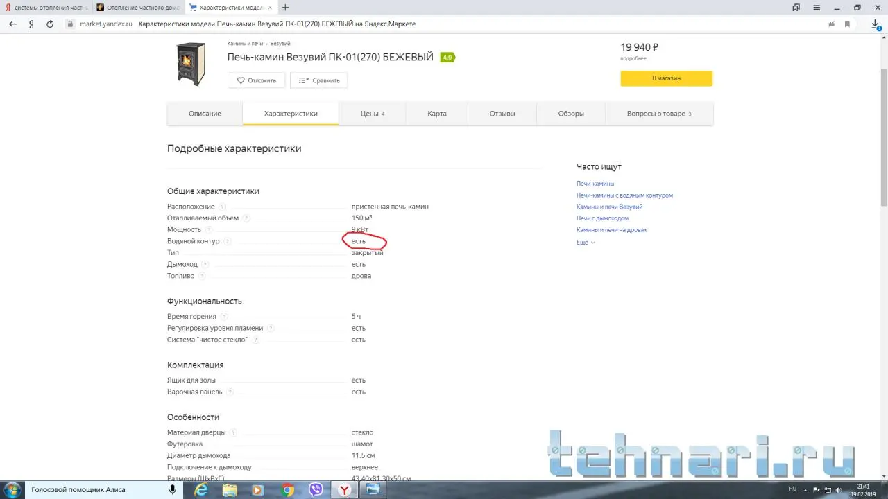Open the browser downloads panel

(x=876, y=24)
